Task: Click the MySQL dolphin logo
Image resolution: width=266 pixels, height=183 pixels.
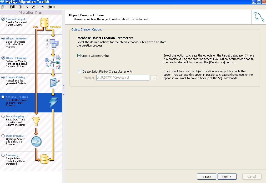Action: tap(259, 17)
